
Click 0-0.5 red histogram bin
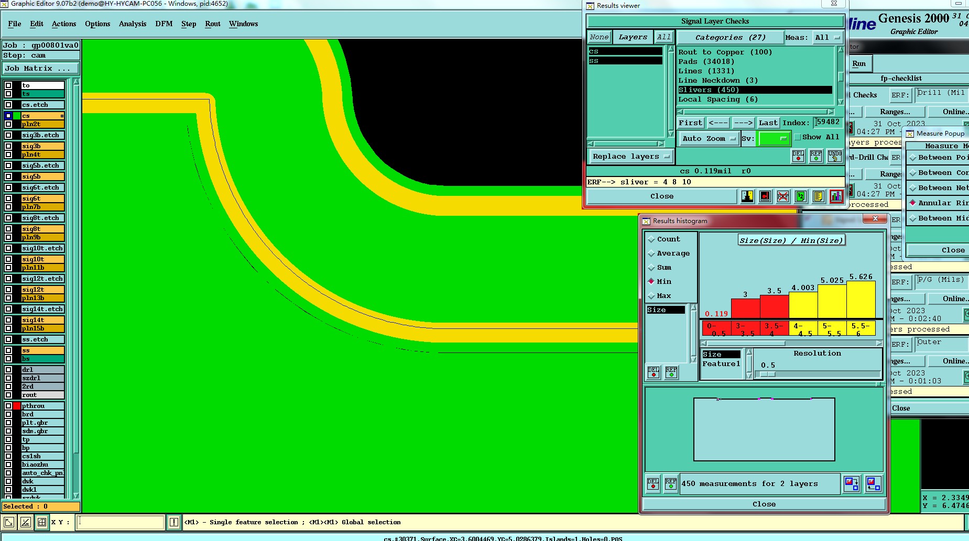716,329
